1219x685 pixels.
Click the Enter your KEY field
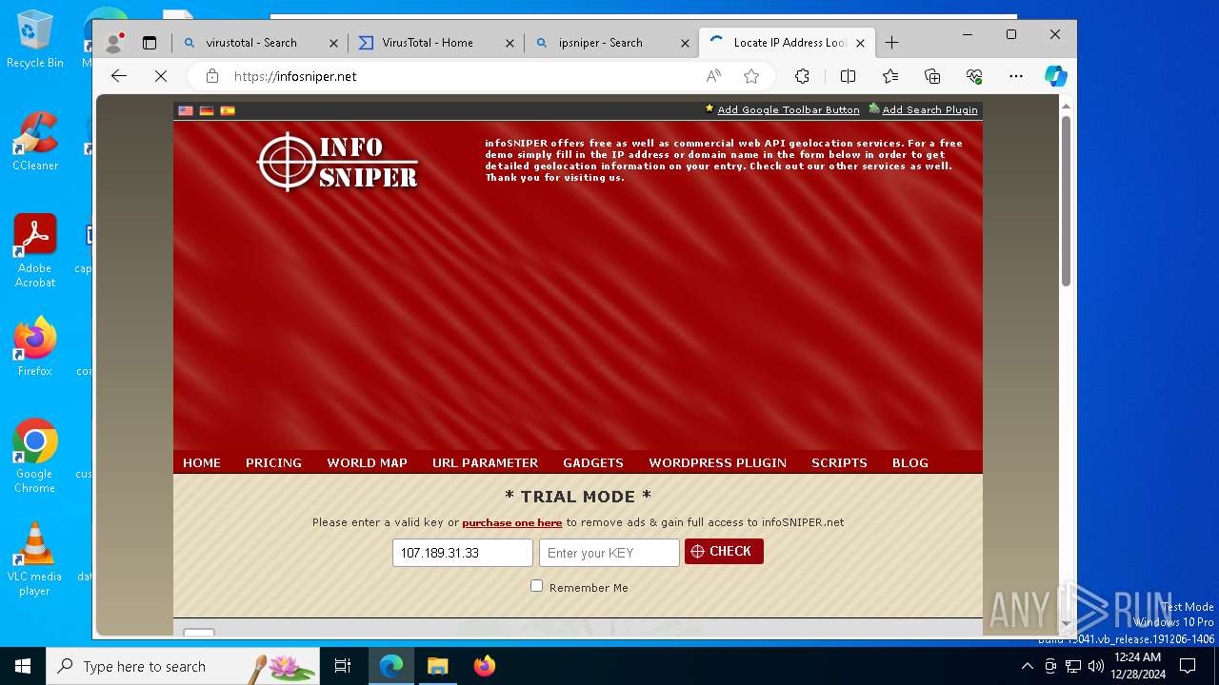[609, 553]
